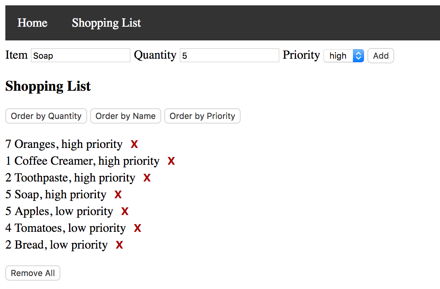Focus the Item text field containing Soap

pos(81,55)
